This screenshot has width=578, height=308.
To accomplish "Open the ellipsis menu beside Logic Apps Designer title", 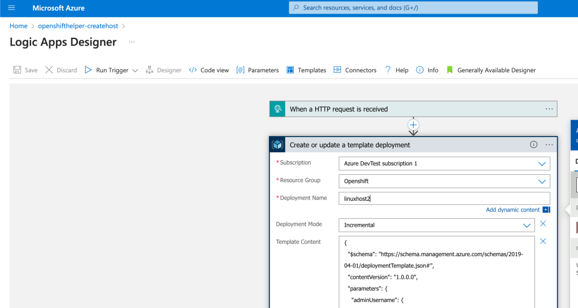I will pyautogui.click(x=132, y=42).
